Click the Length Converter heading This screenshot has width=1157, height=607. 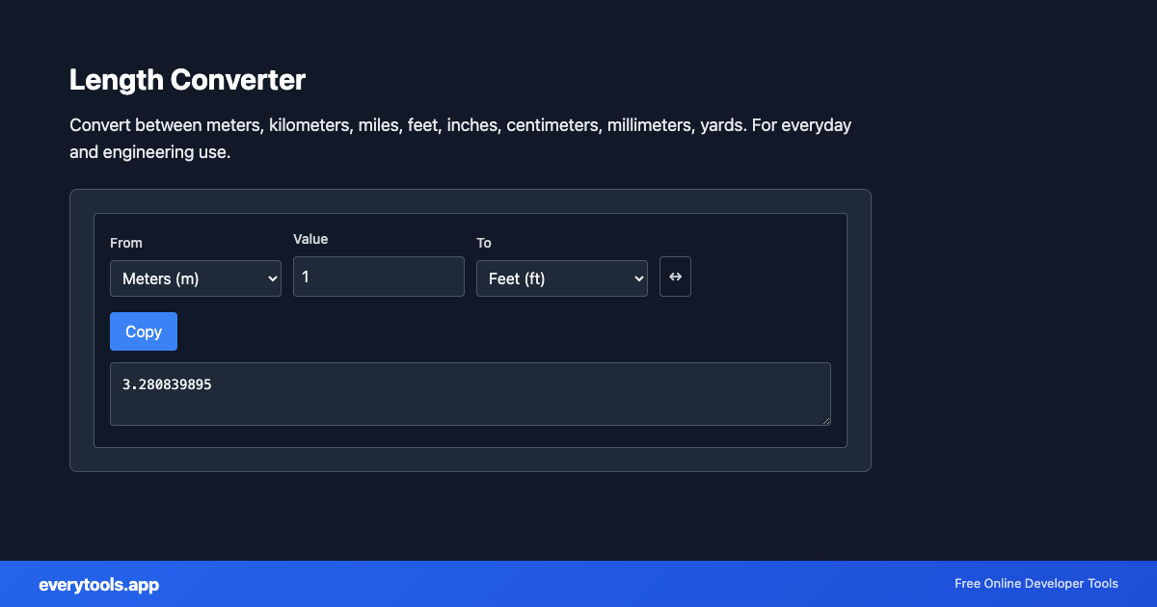(x=187, y=80)
